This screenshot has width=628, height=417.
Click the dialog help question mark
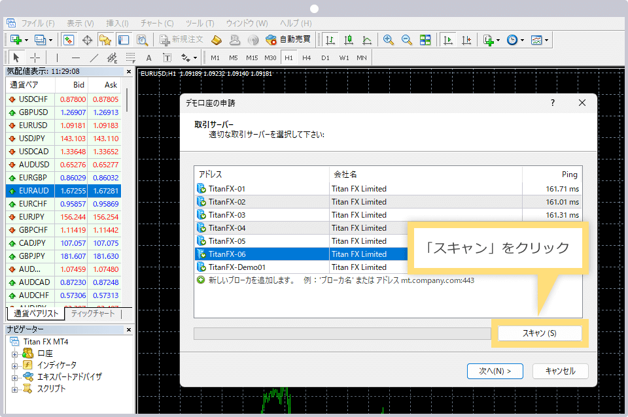coord(553,103)
